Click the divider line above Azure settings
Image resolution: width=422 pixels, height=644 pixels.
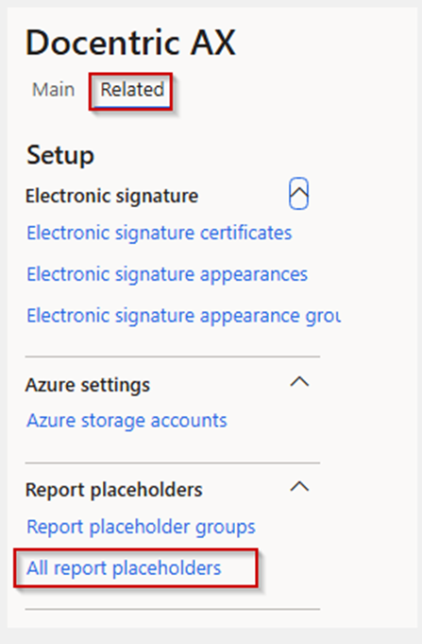tap(173, 357)
